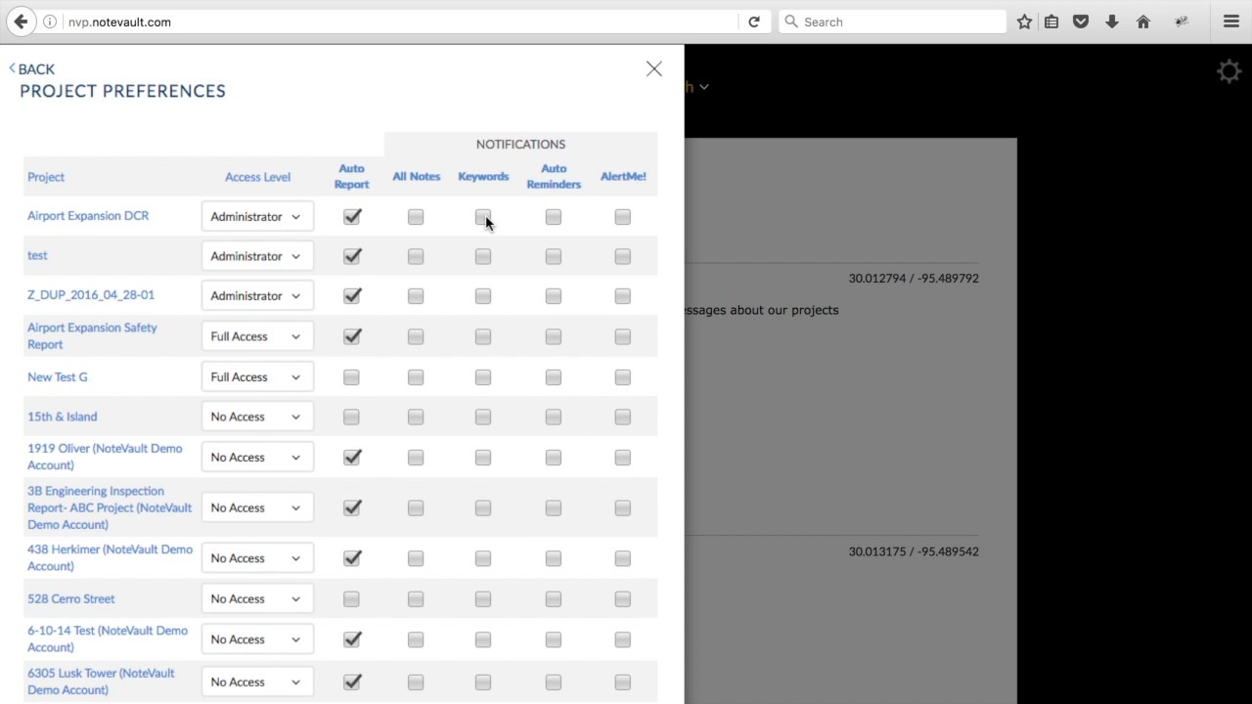The image size is (1252, 704).
Task: Open the bookmarks list icon
Action: point(1051,22)
